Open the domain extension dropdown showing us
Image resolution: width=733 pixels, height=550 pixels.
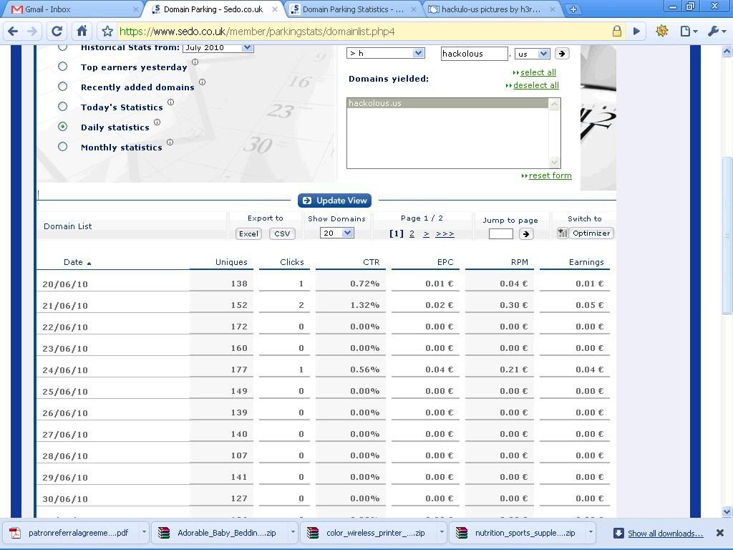pos(532,54)
